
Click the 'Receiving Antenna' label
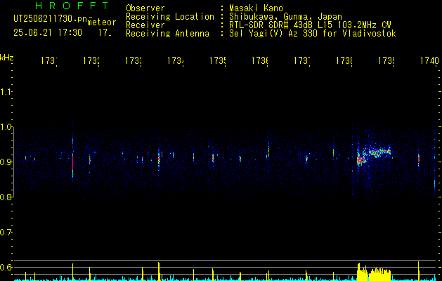(167, 34)
